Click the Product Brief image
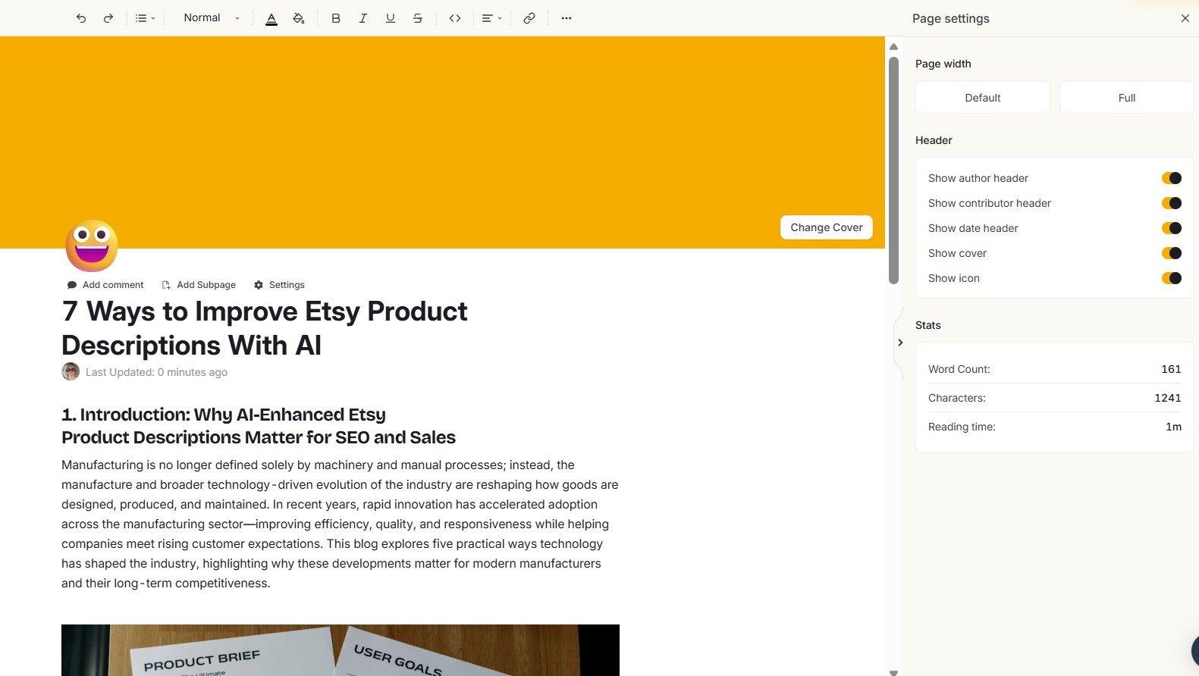The width and height of the screenshot is (1199, 676). click(x=341, y=650)
